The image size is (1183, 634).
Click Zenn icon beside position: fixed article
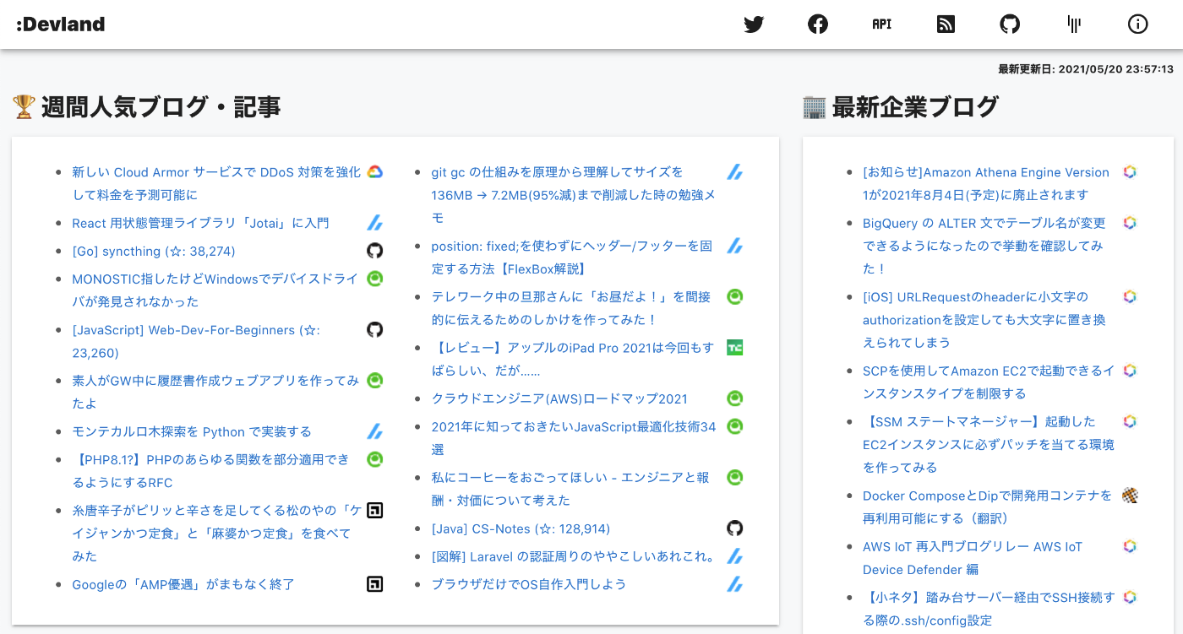pos(735,246)
